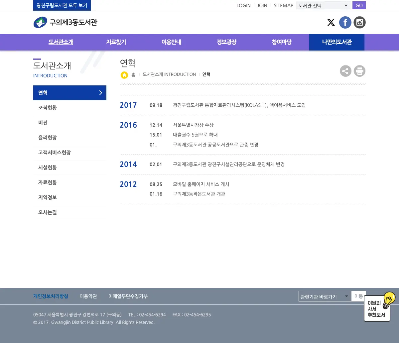The image size is (399, 343).
Task: Open the X (Twitter) social icon
Action: pyautogui.click(x=331, y=22)
